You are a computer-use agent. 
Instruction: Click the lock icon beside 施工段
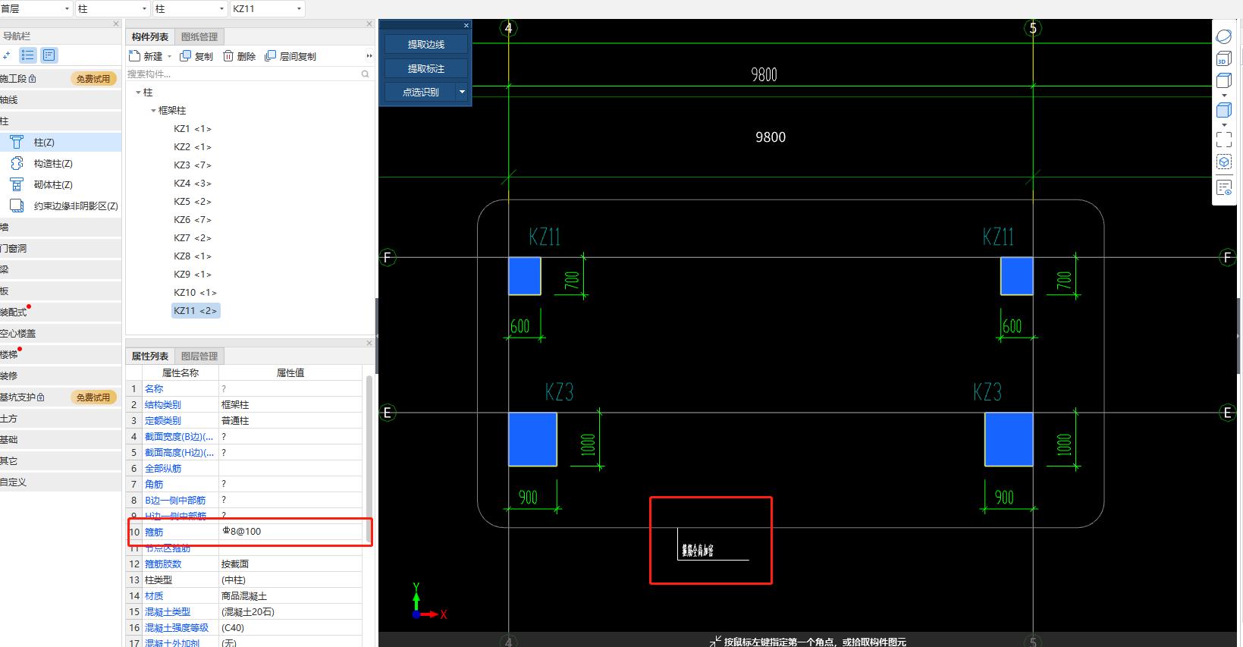click(33, 79)
